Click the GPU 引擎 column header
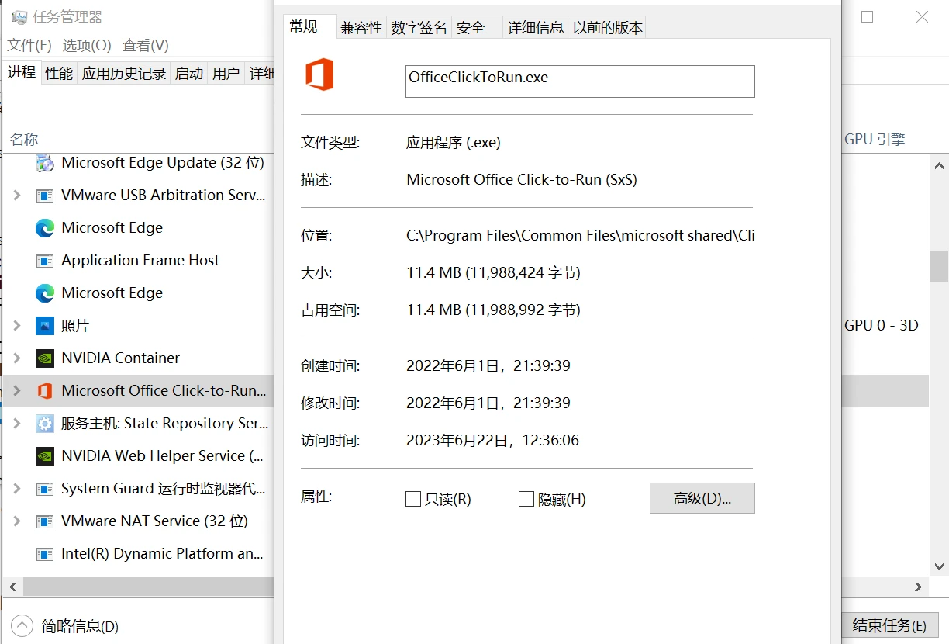The image size is (949, 644). tap(875, 140)
